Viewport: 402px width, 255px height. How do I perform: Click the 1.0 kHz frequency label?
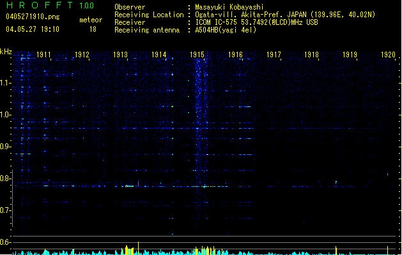6,115
